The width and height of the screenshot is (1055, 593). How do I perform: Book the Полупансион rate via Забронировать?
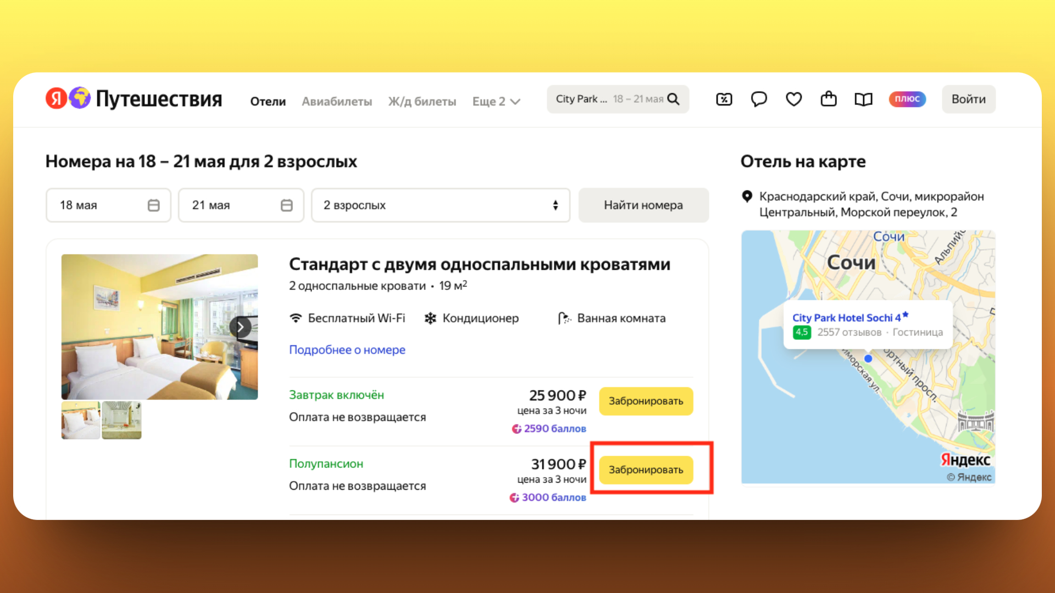[x=646, y=470]
